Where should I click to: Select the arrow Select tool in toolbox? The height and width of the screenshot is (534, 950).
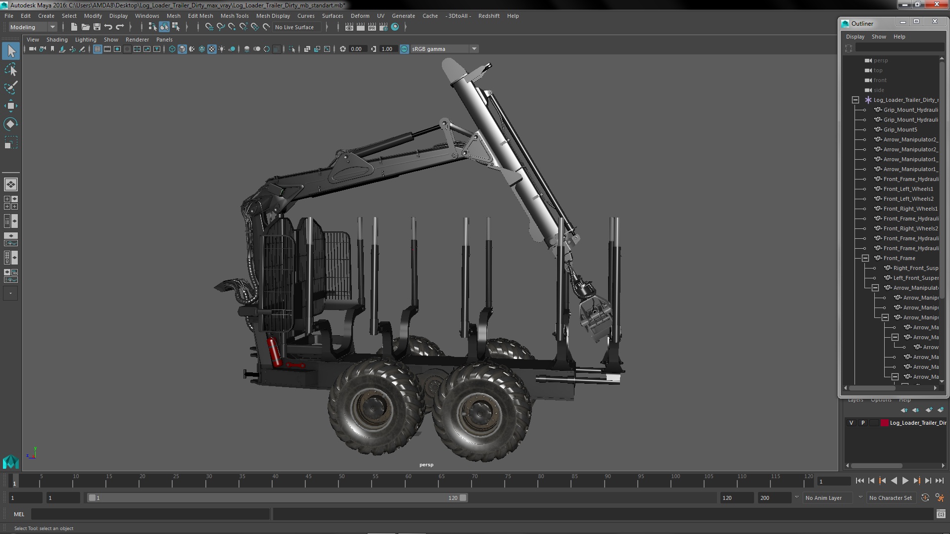[x=11, y=51]
